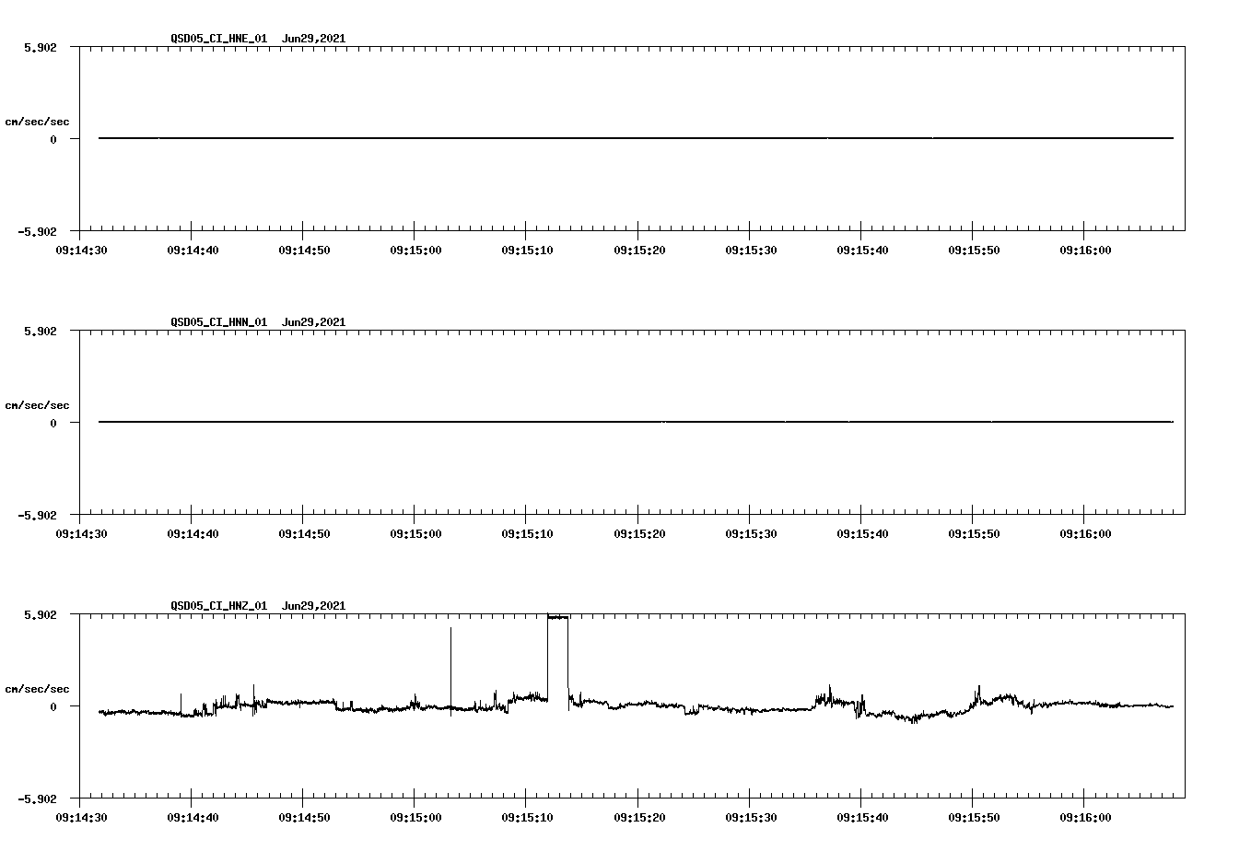This screenshot has height=851, width=1251.
Task: Click the cm/sec/sec unit label of HNZ plot
Action: (x=37, y=689)
